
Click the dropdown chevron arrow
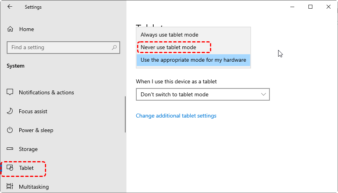click(264, 94)
